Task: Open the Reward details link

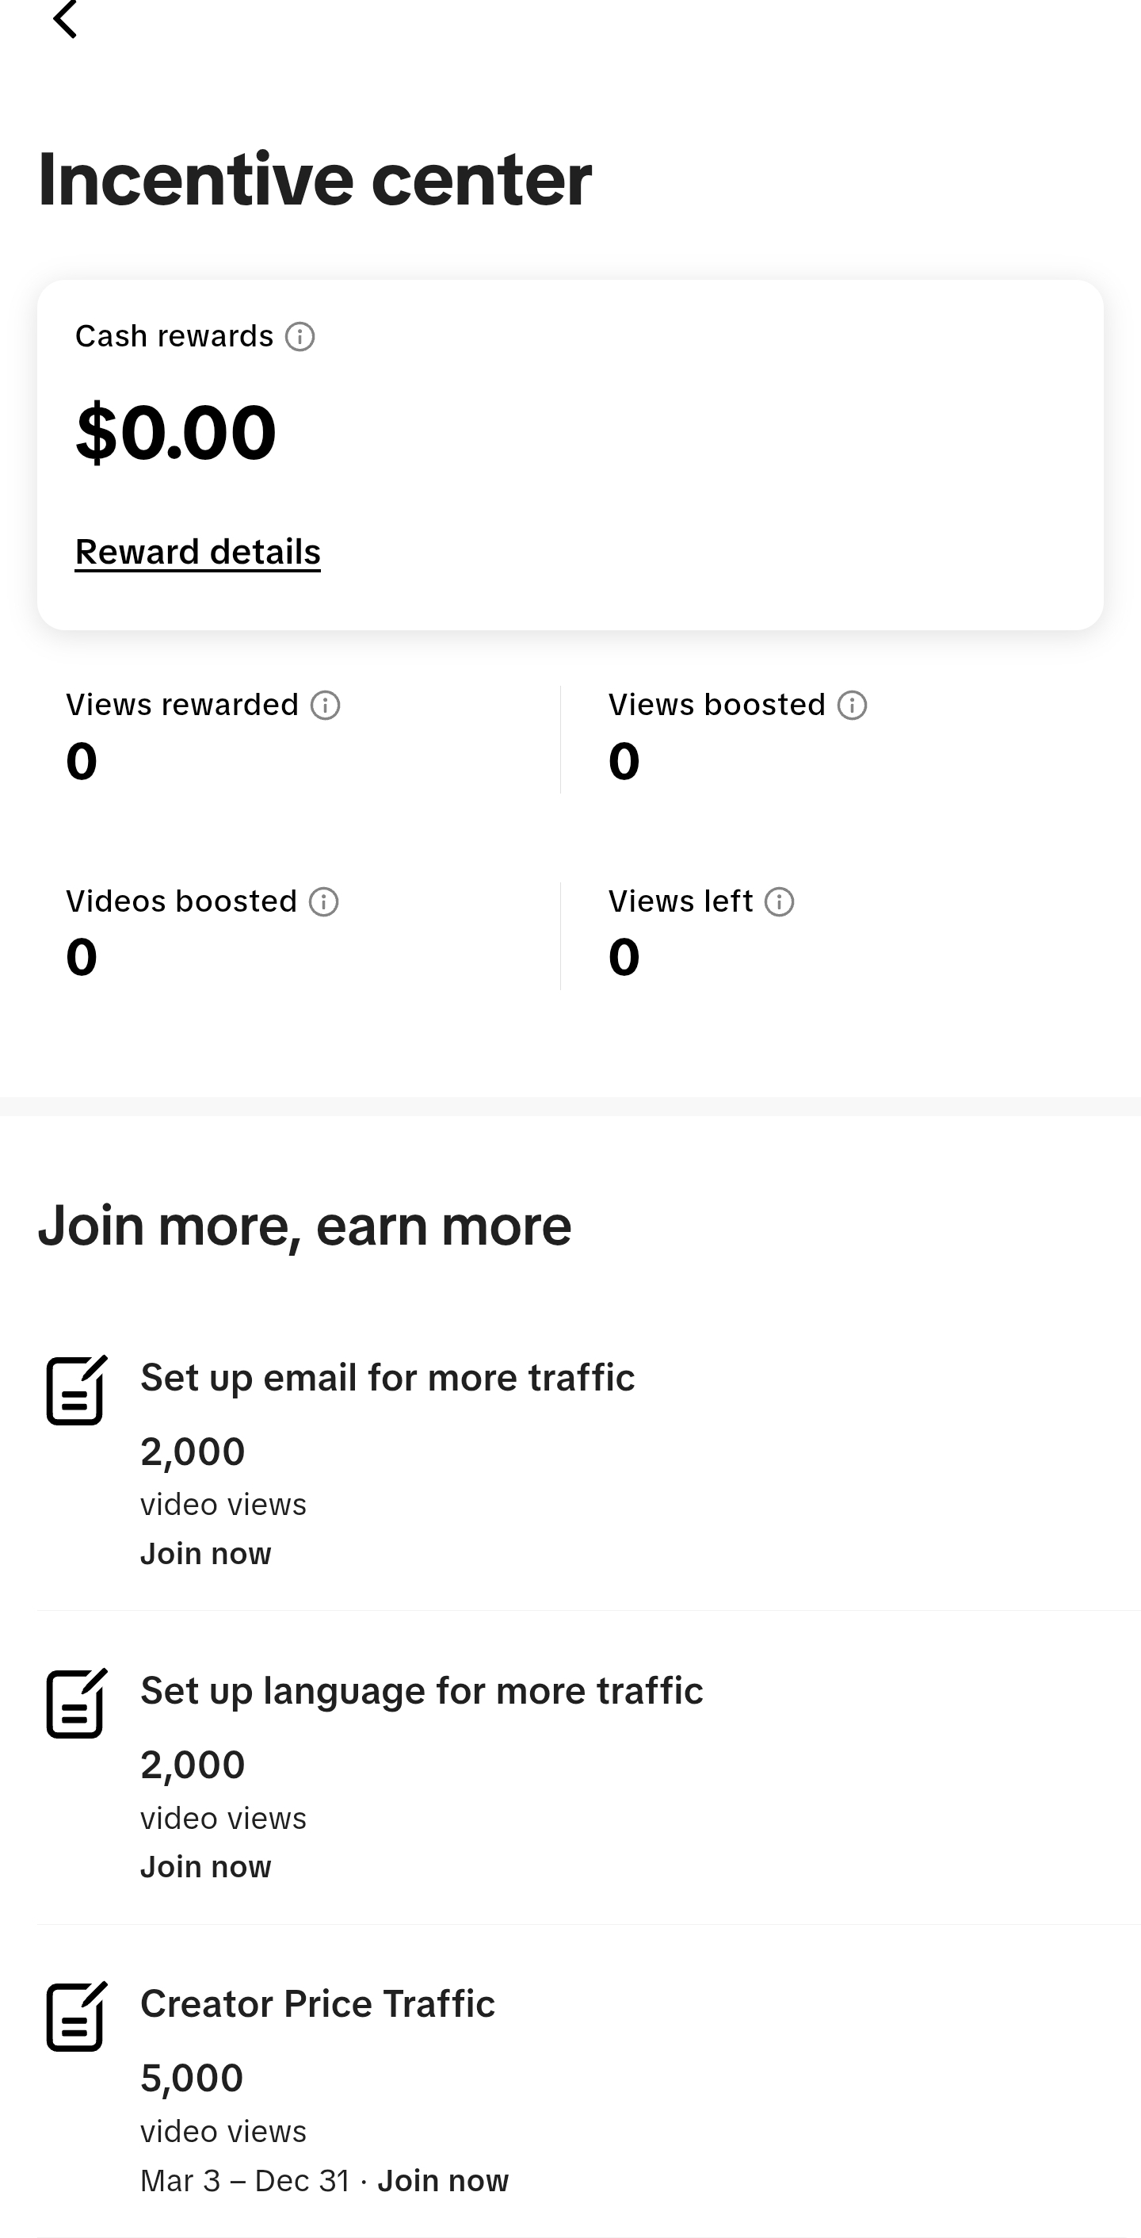Action: coord(198,552)
